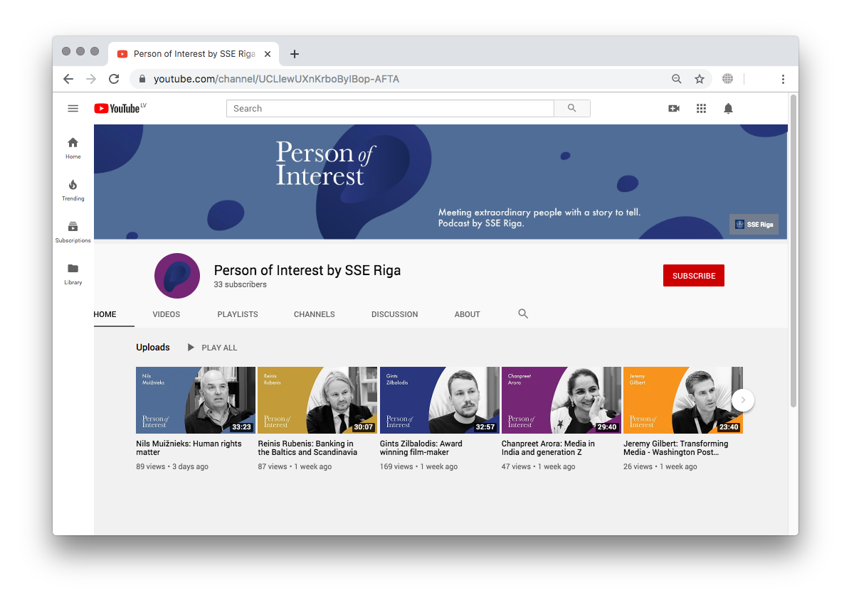849x595 pixels.
Task: Open the ABOUT tab
Action: (468, 314)
